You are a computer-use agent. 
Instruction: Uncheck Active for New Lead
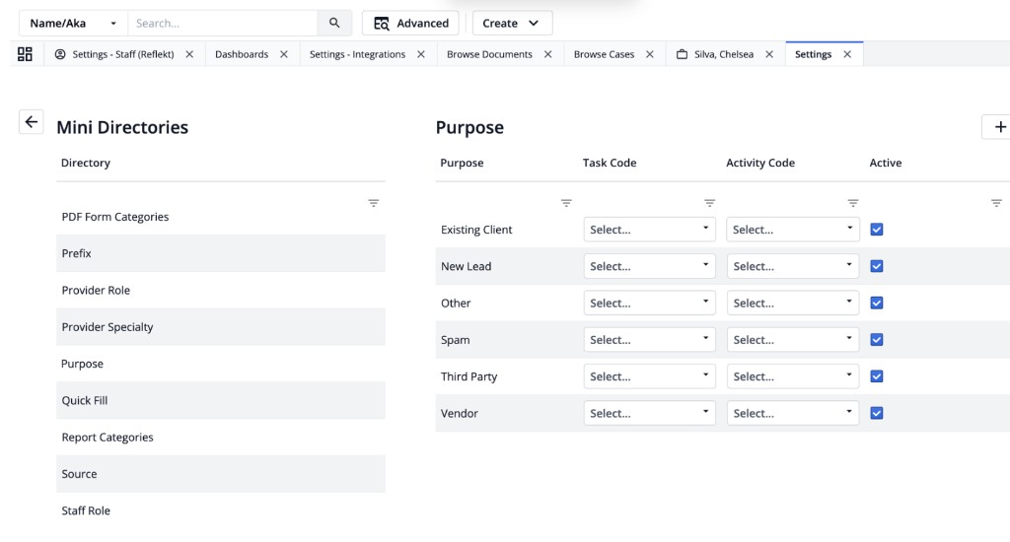coord(877,266)
